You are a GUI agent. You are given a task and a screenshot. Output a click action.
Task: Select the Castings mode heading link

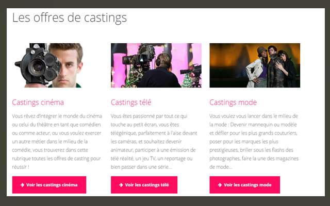[233, 102]
